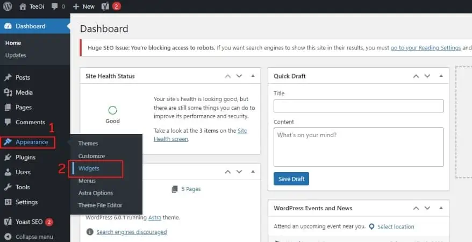Image resolution: width=472 pixels, height=242 pixels.
Task: Open Customize in Appearance submenu
Action: pos(91,156)
